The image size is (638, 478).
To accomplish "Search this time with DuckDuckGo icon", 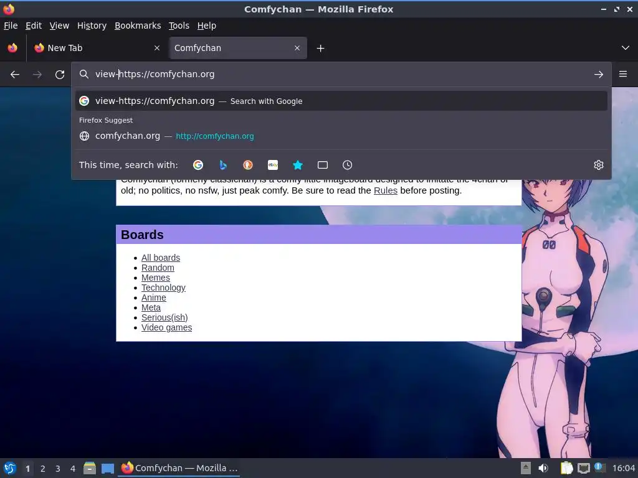I will [x=248, y=165].
